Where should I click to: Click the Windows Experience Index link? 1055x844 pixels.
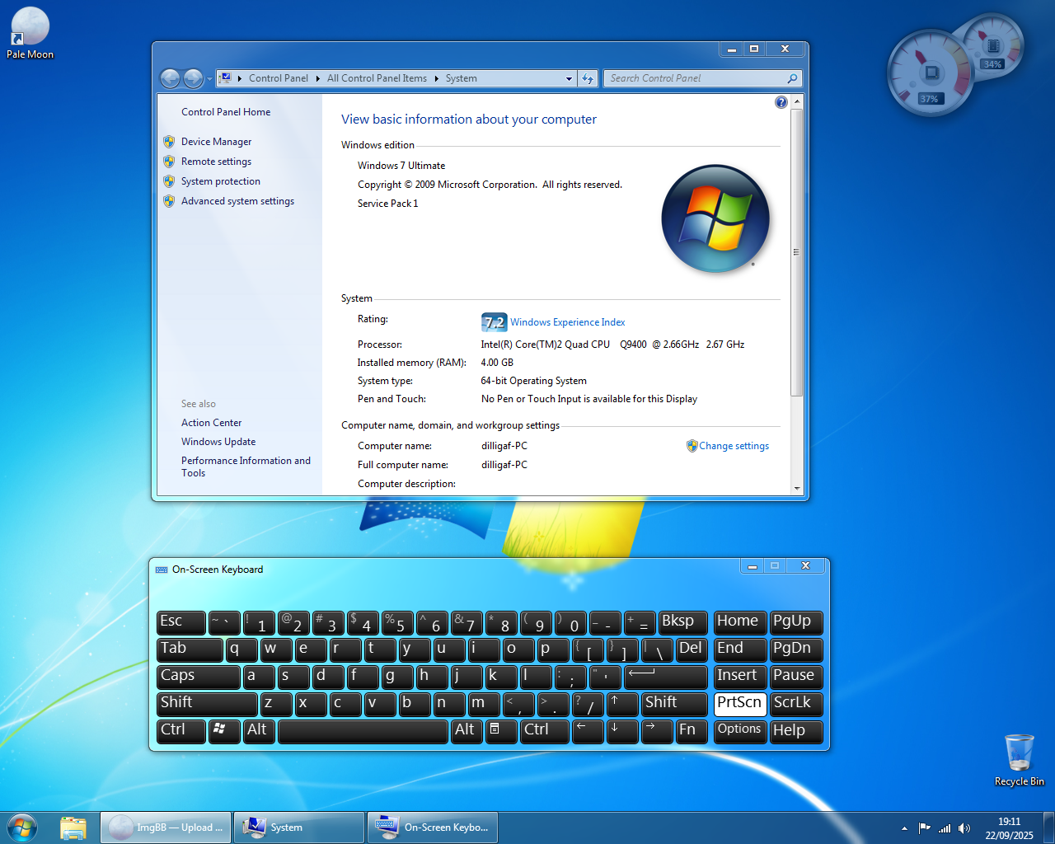point(567,322)
